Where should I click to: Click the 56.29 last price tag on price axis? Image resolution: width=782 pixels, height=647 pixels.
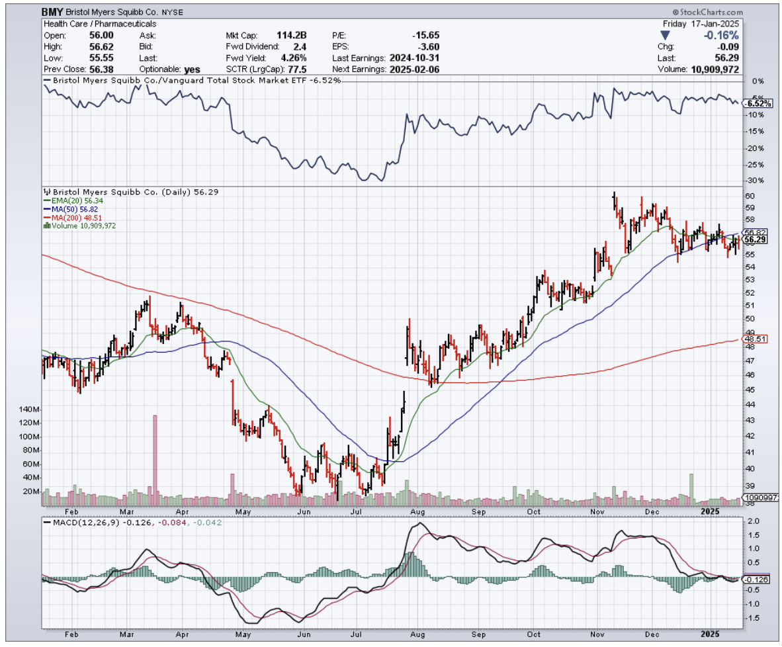click(x=754, y=239)
